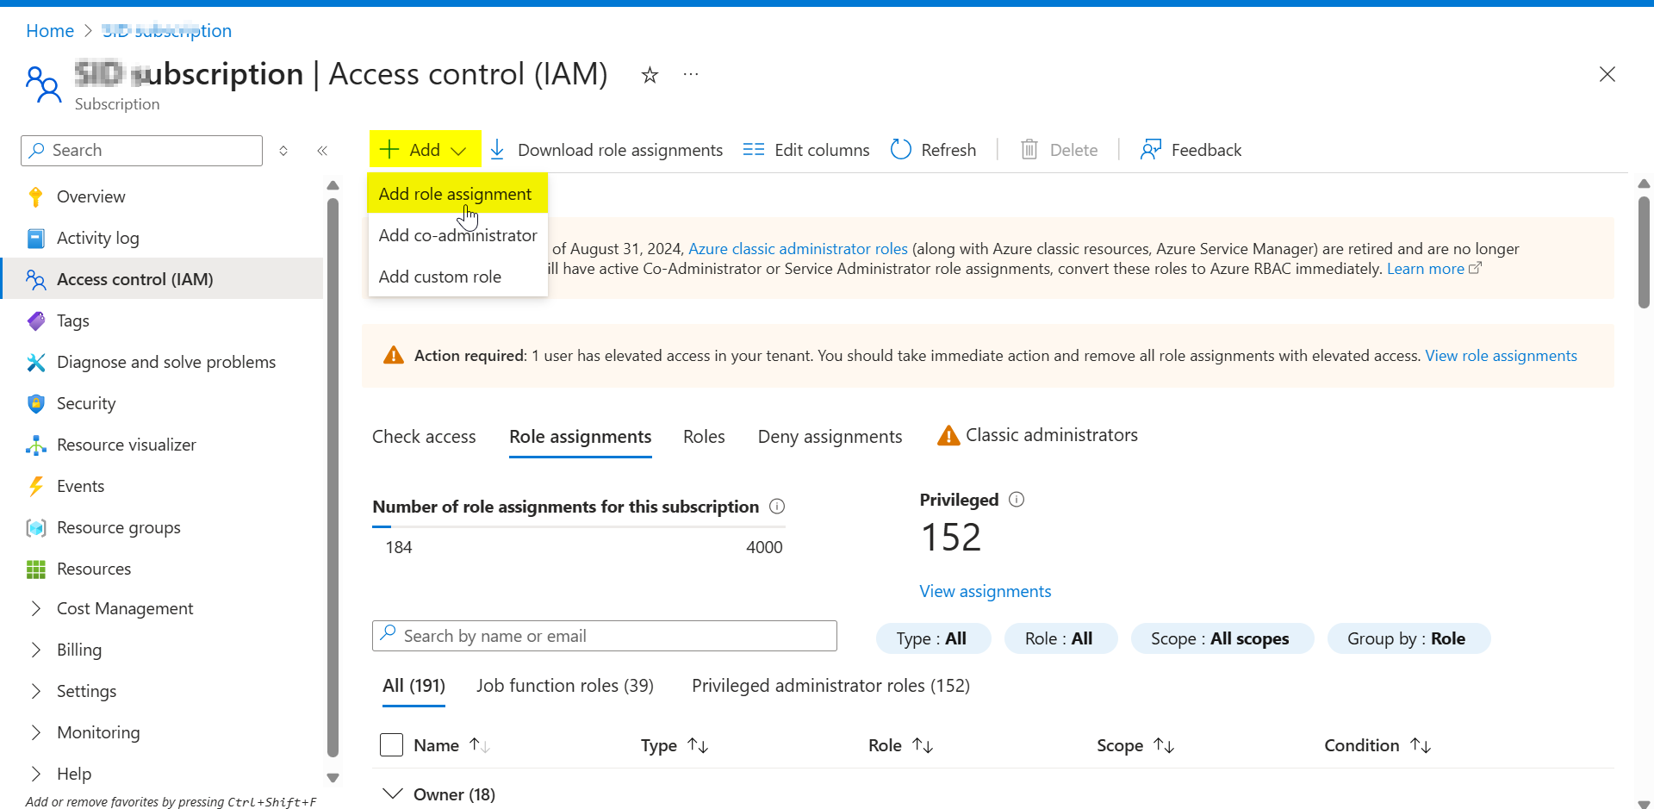Click the Delete trash icon
This screenshot has height=809, width=1654.
(x=1029, y=150)
